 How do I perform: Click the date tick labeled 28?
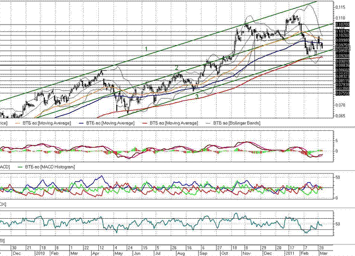coord(321,248)
